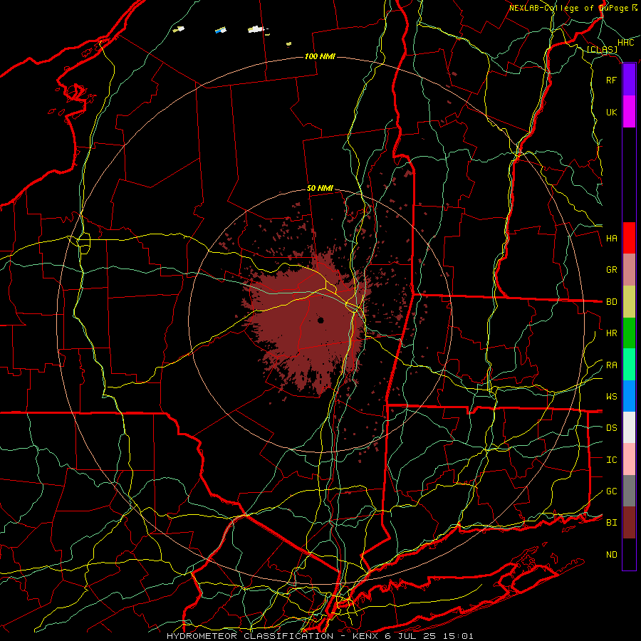Click the RF legend label
Screen dimensions: 641x641
coord(611,80)
